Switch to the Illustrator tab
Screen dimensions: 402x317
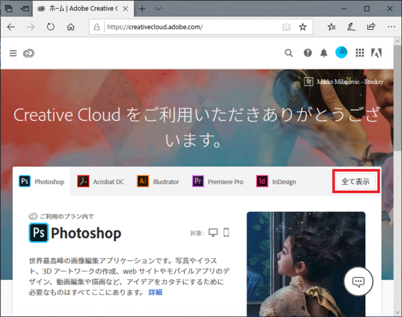(158, 182)
